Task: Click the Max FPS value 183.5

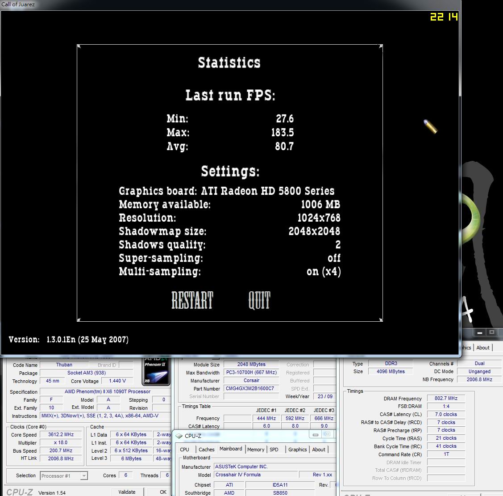Action: click(283, 132)
